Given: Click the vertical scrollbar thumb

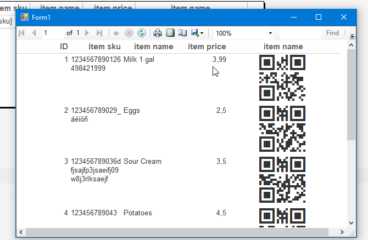Looking at the screenshot, I should pyautogui.click(x=351, y=95).
